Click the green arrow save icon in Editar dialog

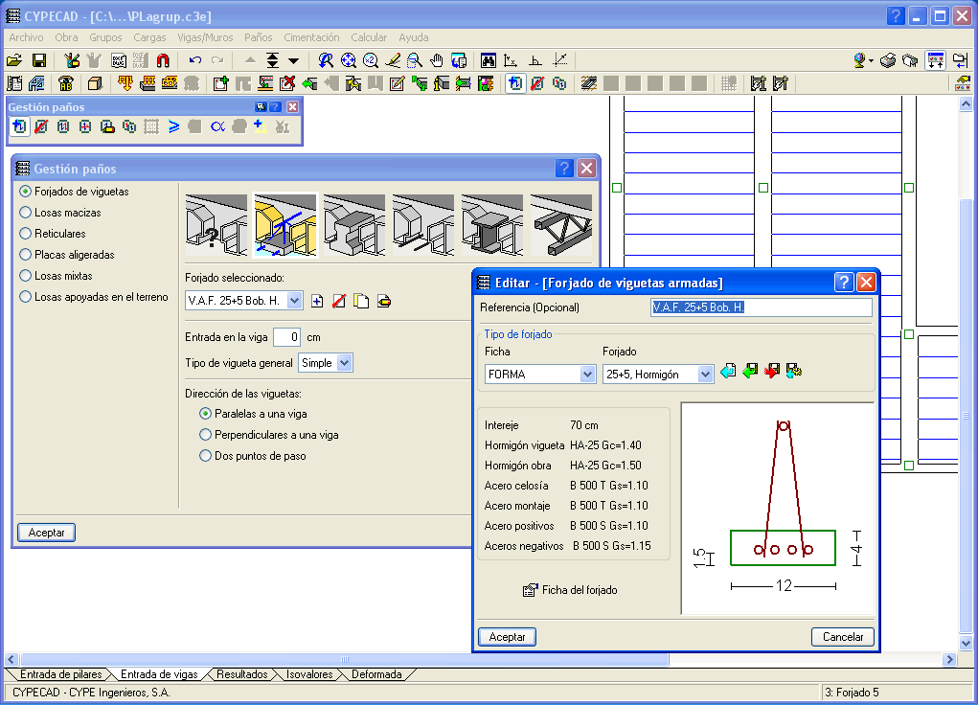click(750, 372)
